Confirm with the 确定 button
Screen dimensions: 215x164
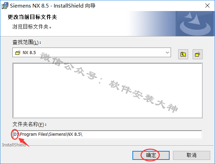pyautogui.click(x=151, y=155)
